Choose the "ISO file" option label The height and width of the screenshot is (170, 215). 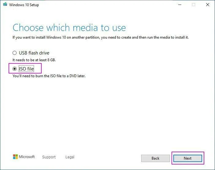(x=26, y=69)
